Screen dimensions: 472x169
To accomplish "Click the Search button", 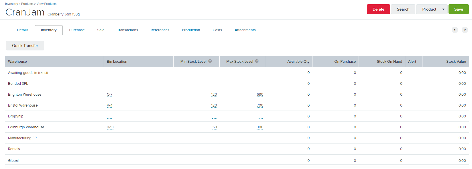I will click(403, 9).
